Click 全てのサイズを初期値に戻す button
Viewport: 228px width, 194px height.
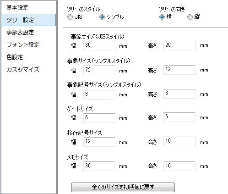coord(123,187)
